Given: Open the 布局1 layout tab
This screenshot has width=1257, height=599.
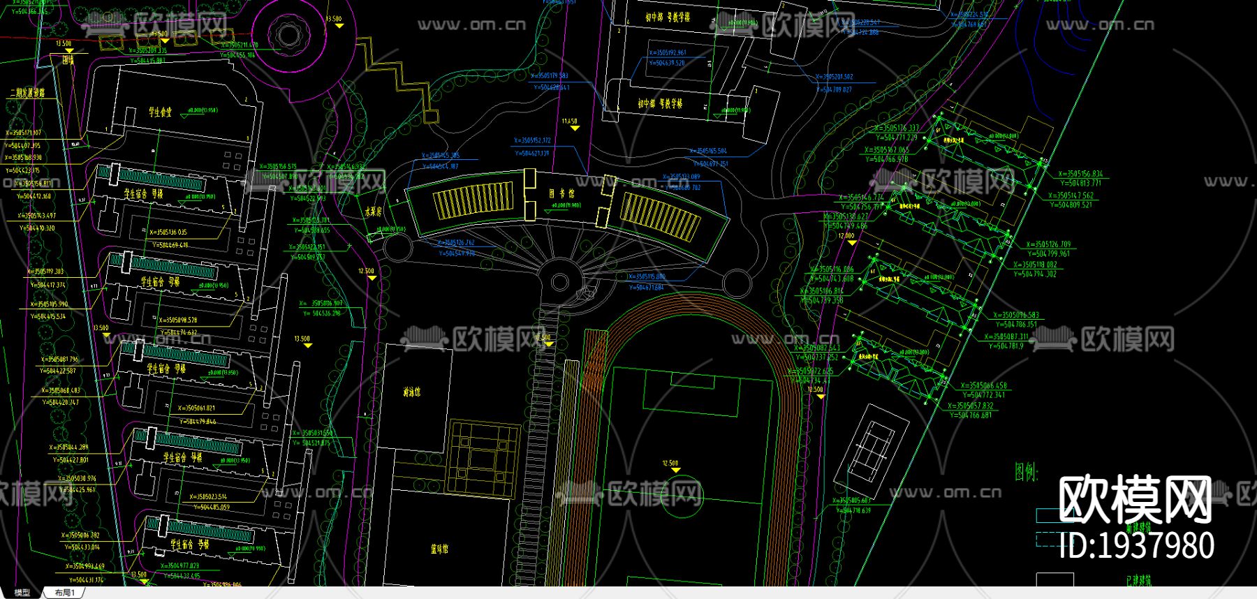Looking at the screenshot, I should pos(64,593).
